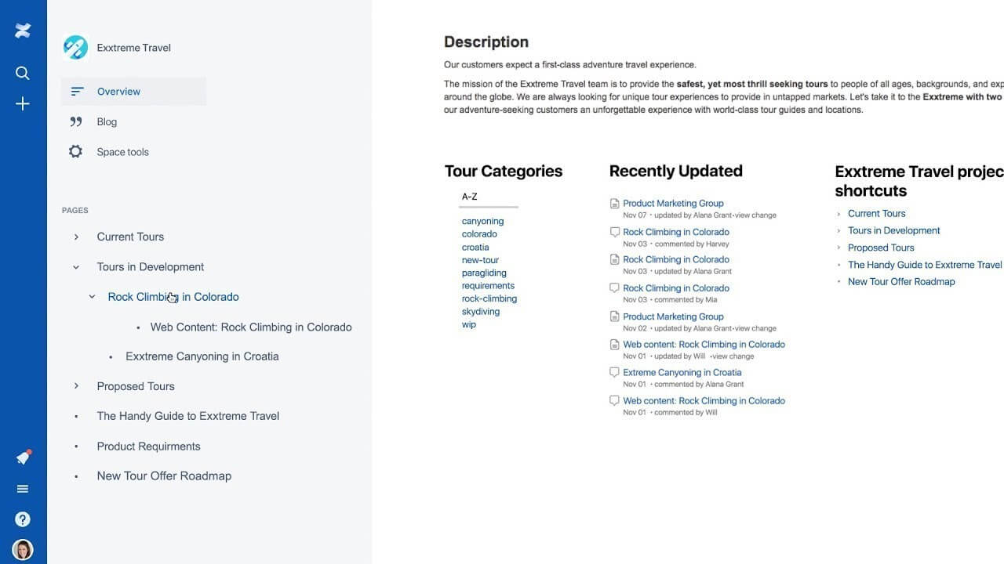This screenshot has width=1004, height=564.
Task: Switch to the Overview section
Action: pyautogui.click(x=118, y=91)
